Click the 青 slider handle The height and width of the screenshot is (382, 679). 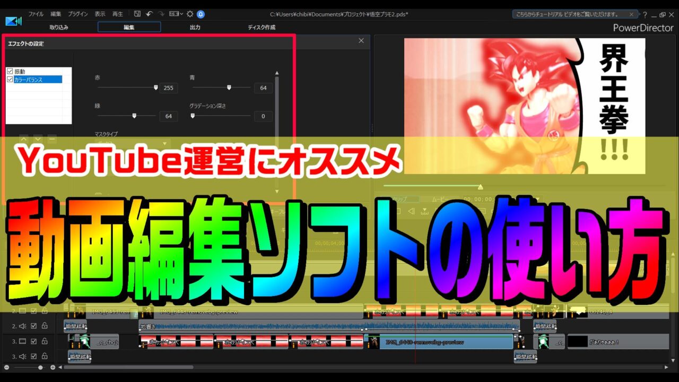(x=229, y=88)
